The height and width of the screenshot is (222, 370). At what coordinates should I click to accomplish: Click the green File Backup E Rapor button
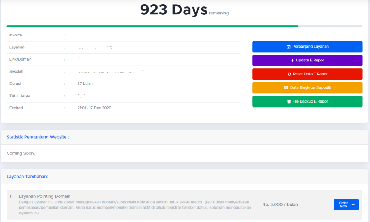point(307,101)
